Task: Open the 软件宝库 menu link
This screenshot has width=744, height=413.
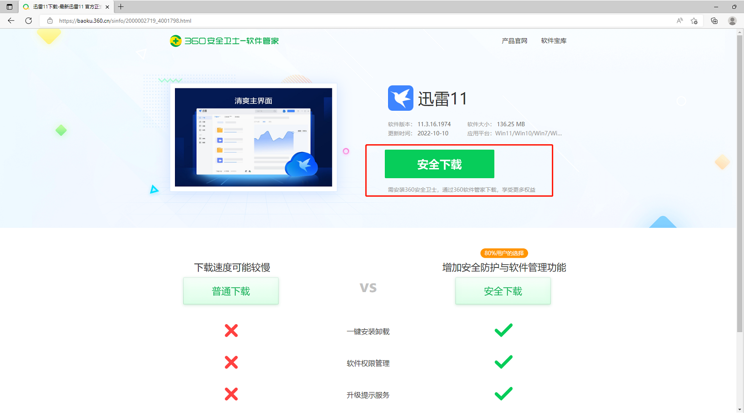Action: (554, 41)
